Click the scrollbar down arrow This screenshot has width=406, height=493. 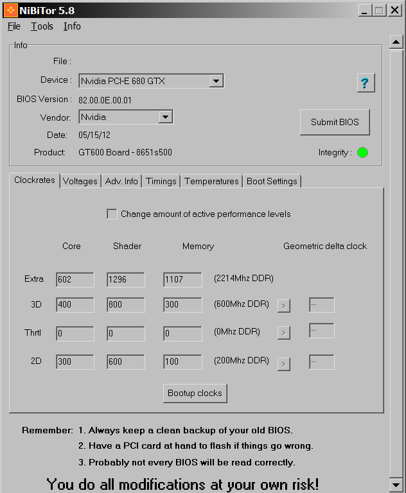point(396,484)
